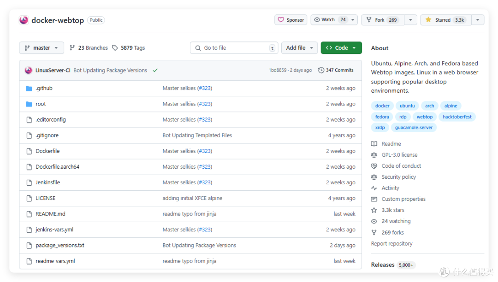Viewport: 498px width, 282px height.
Task: Open the root folder icon
Action: click(29, 104)
